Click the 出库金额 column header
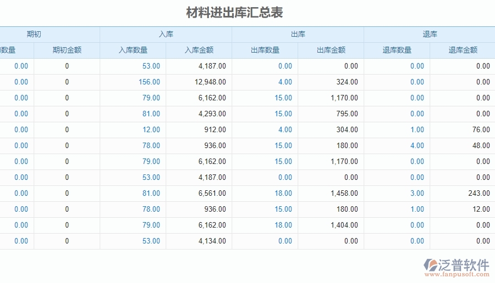The height and width of the screenshot is (283, 495). coord(331,50)
